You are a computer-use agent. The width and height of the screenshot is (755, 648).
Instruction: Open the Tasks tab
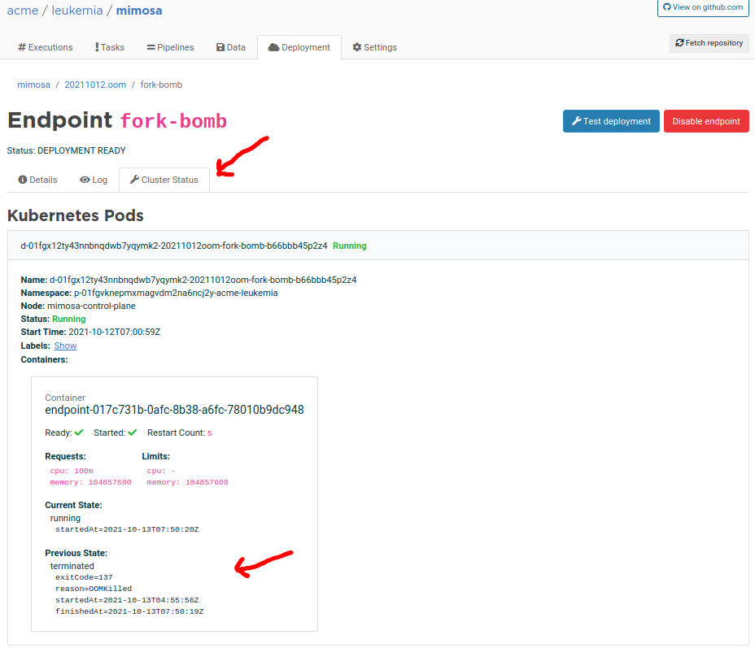click(109, 47)
